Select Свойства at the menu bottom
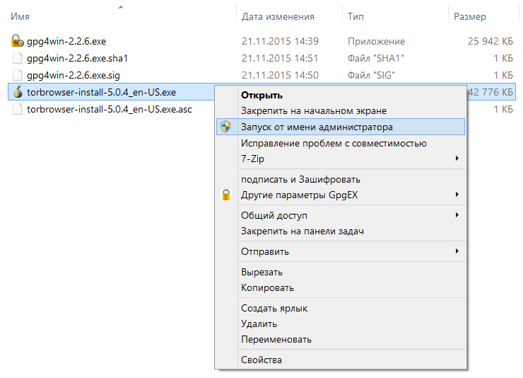The height and width of the screenshot is (378, 523). point(261,360)
